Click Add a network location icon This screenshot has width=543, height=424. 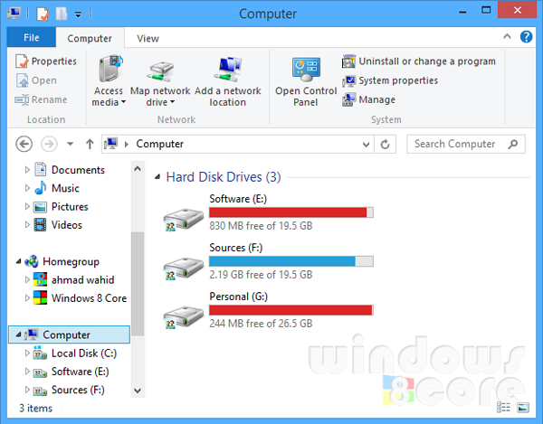coord(226,71)
